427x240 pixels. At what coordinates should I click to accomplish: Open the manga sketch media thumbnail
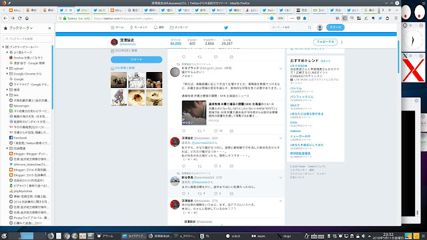coord(136,80)
